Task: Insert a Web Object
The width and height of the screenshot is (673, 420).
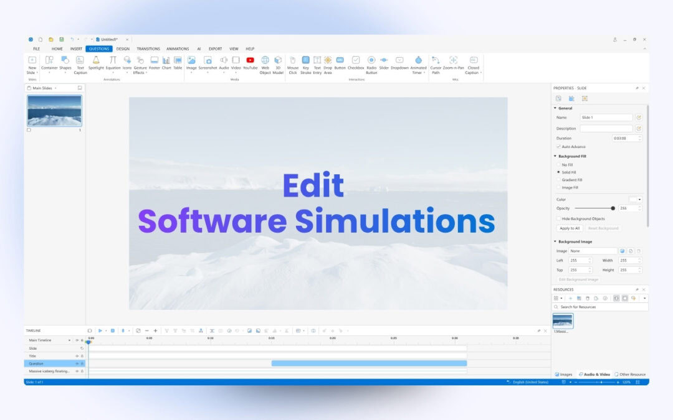Action: pyautogui.click(x=265, y=65)
